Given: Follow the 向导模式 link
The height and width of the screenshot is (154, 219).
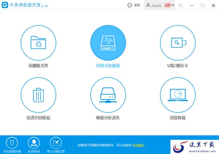Looking at the screenshot, I should click(138, 145).
